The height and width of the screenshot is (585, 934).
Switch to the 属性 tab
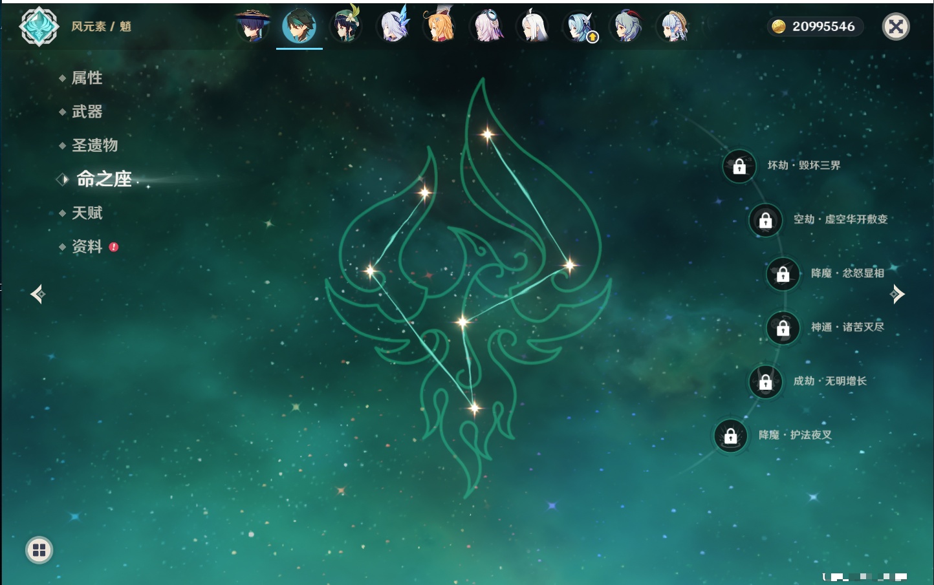click(87, 78)
